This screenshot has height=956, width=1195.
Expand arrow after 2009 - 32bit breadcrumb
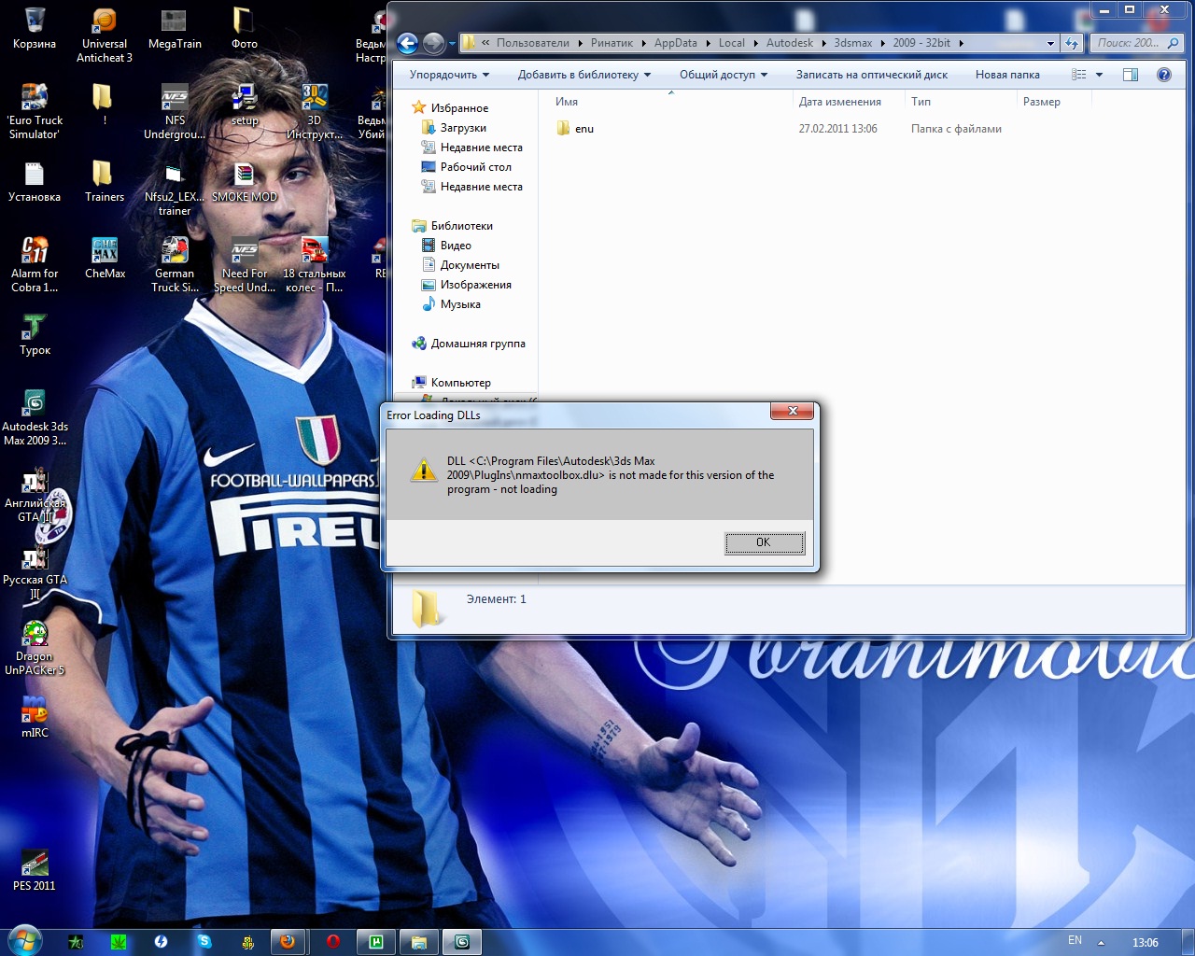click(961, 43)
